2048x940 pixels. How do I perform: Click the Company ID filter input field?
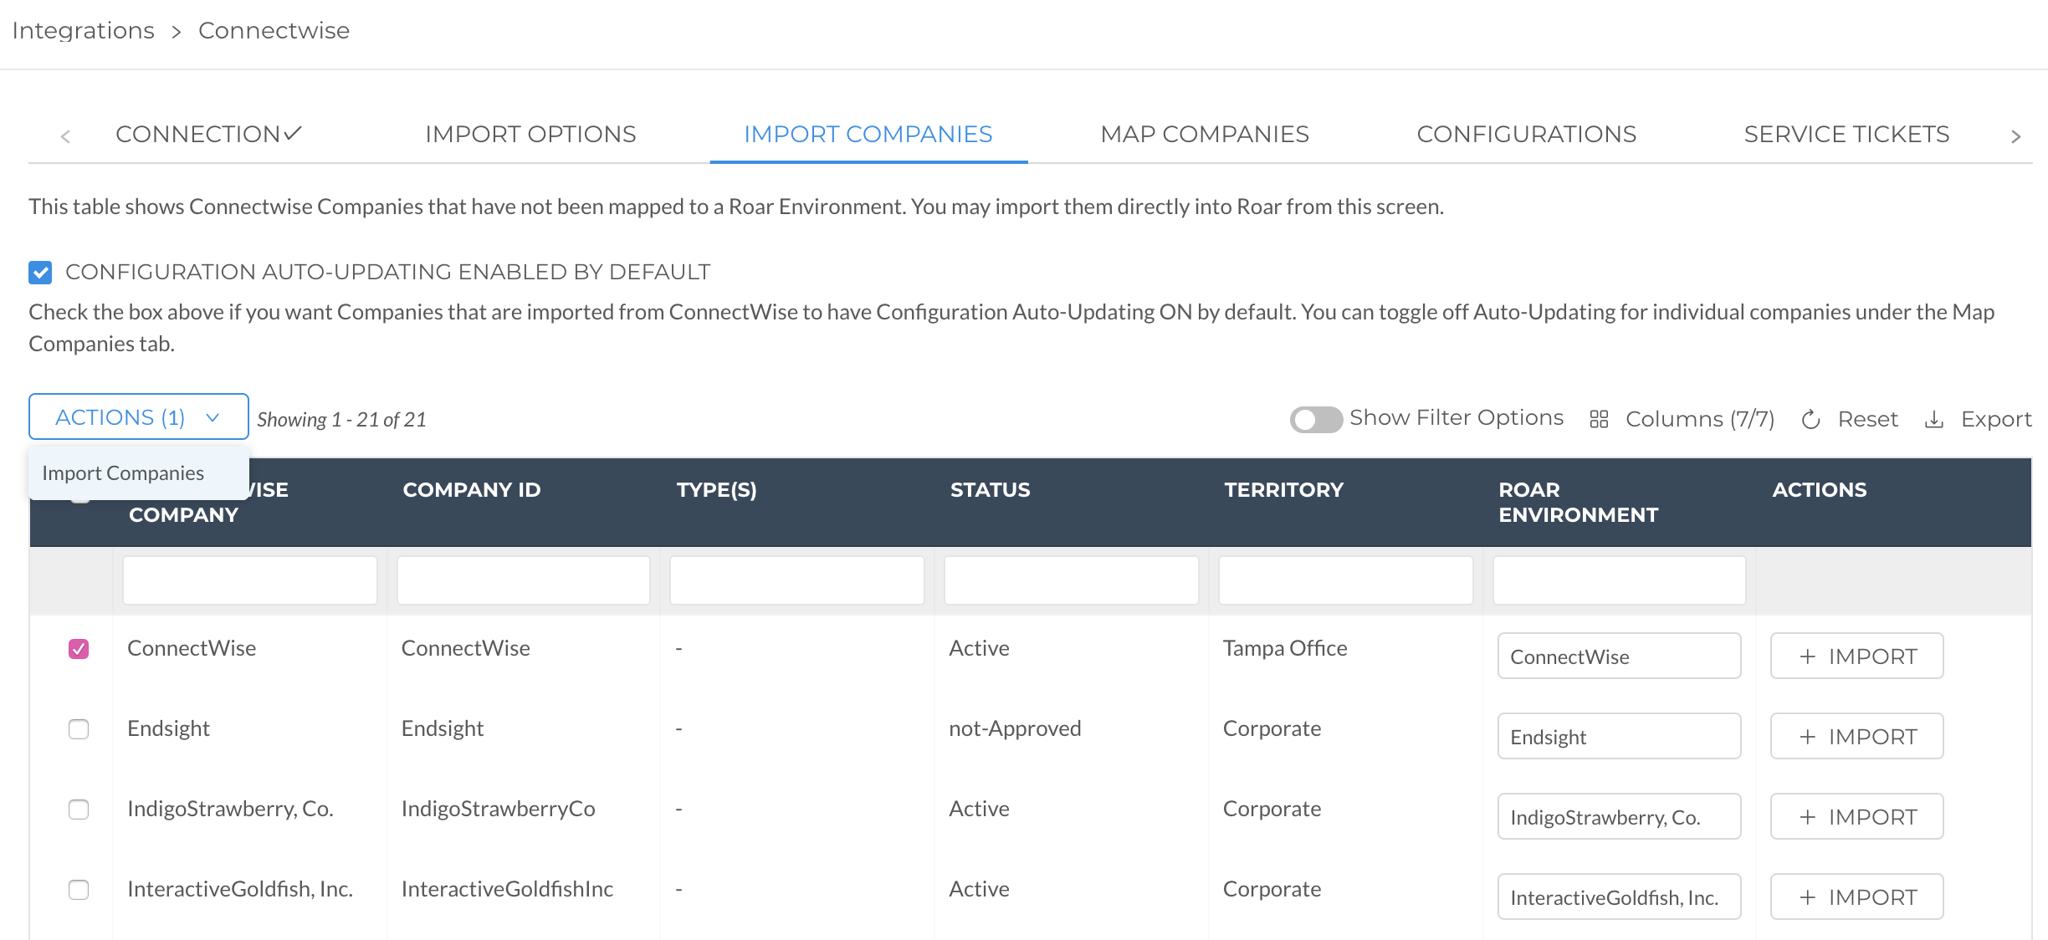(523, 580)
